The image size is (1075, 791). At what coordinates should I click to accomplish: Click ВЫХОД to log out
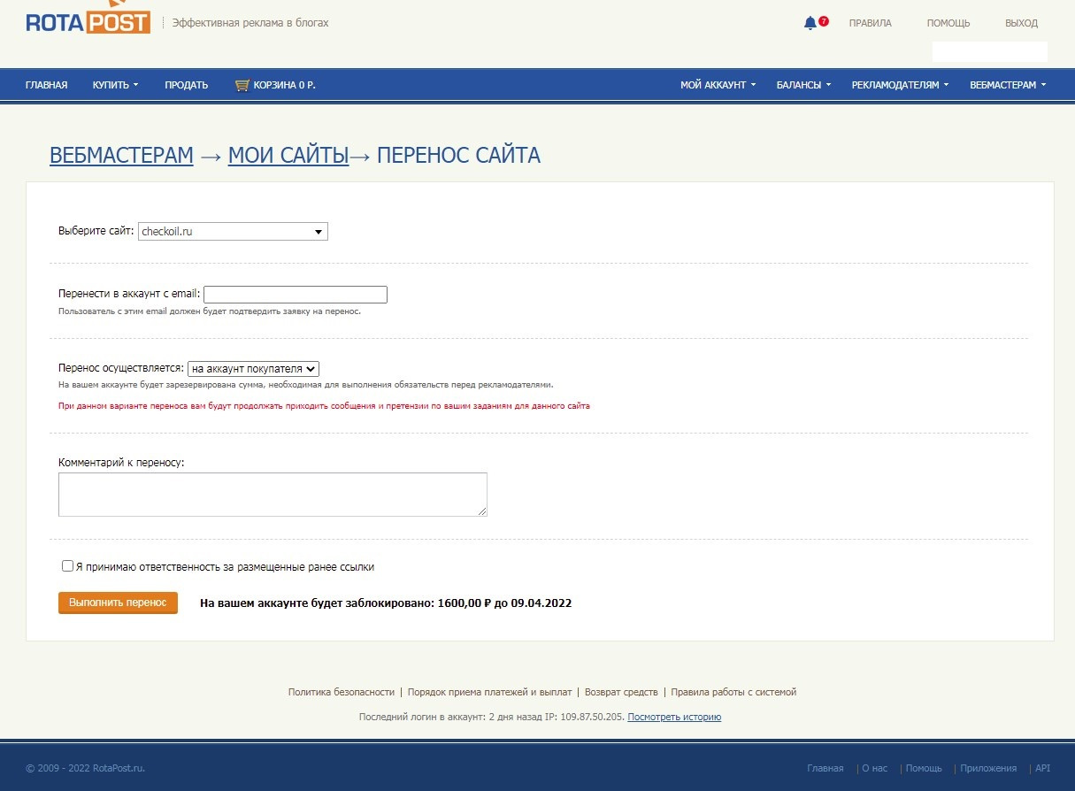[x=1021, y=23]
